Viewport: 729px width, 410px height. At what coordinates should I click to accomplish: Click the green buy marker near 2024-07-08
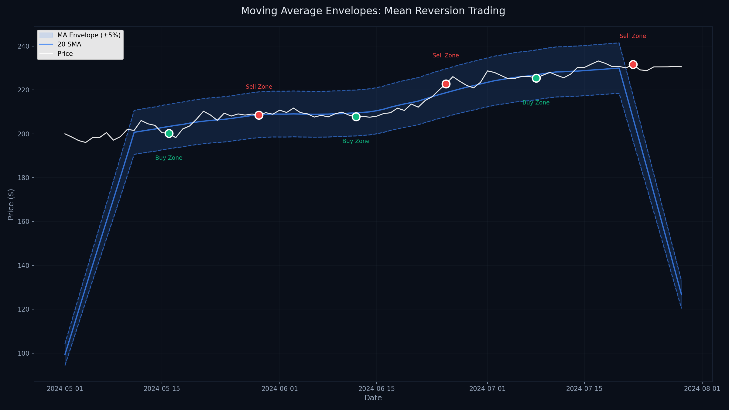[536, 78]
